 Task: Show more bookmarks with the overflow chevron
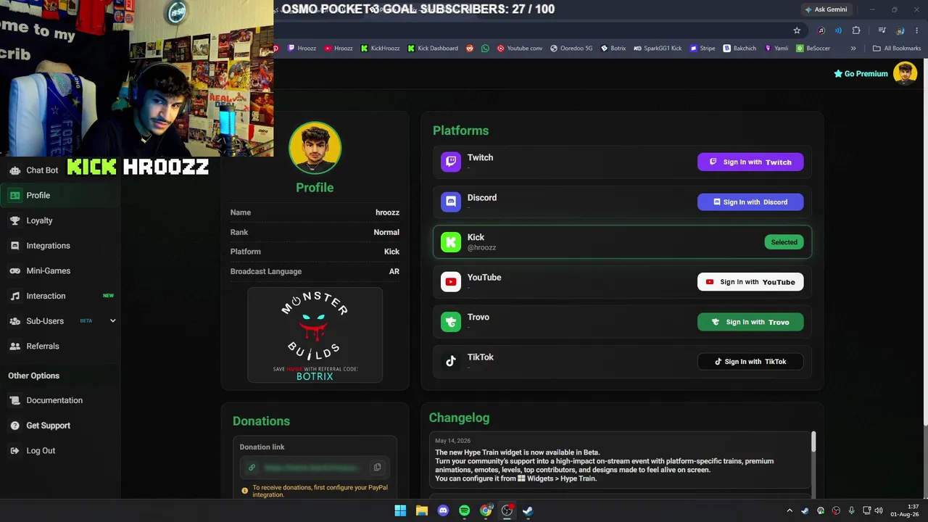[853, 49]
